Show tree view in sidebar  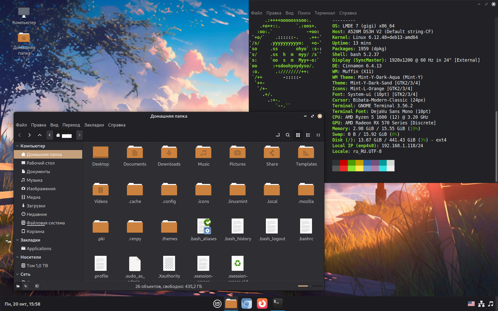pos(26,286)
